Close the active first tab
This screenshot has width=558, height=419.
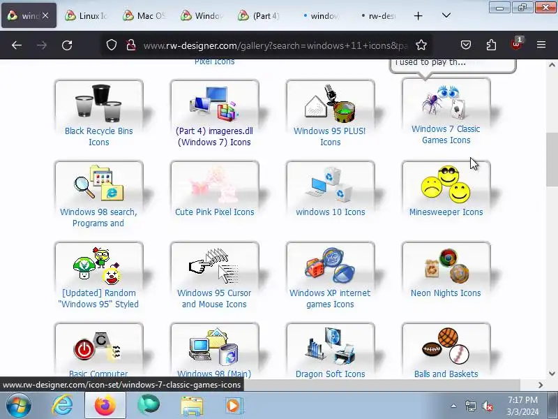[45, 15]
